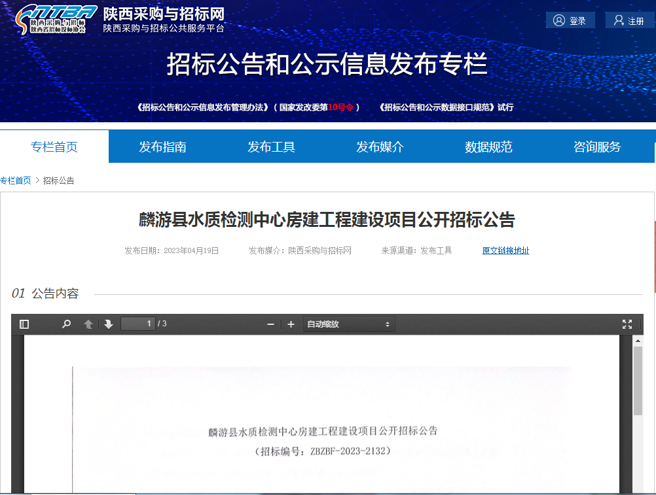Toggle the PDF viewer sidebar
Screen dimensions: 656x495
click(24, 324)
